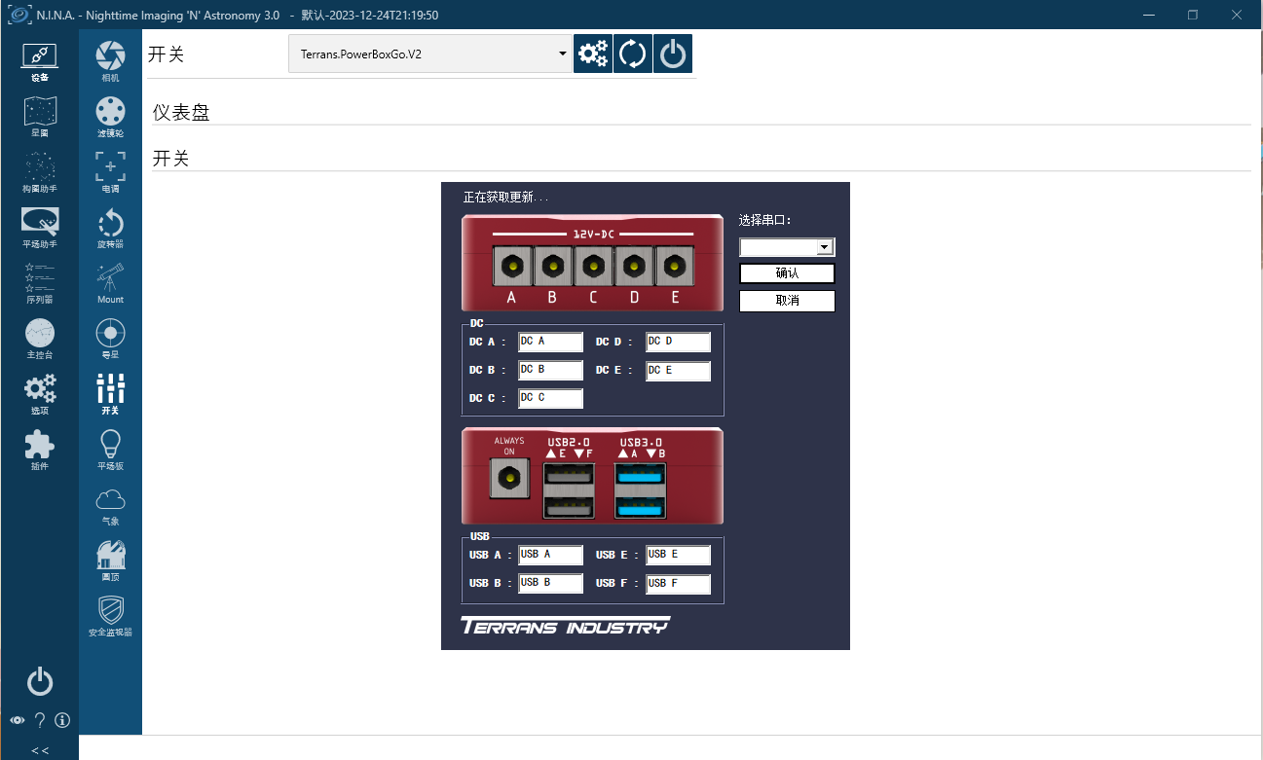The height and width of the screenshot is (760, 1263).
Task: Open the Guider (导星) section
Action: click(110, 338)
